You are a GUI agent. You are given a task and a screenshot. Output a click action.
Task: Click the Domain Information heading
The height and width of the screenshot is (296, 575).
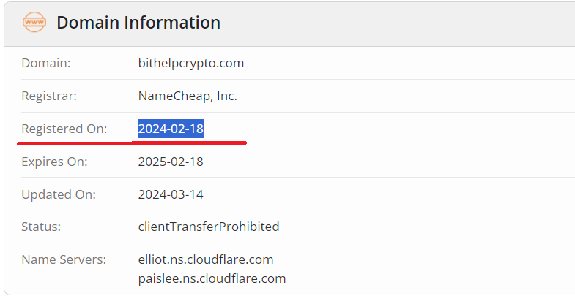(138, 23)
